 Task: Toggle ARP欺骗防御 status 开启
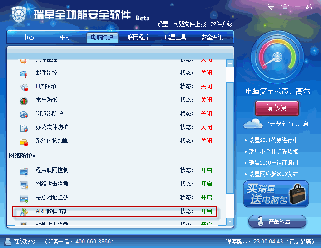click(206, 211)
